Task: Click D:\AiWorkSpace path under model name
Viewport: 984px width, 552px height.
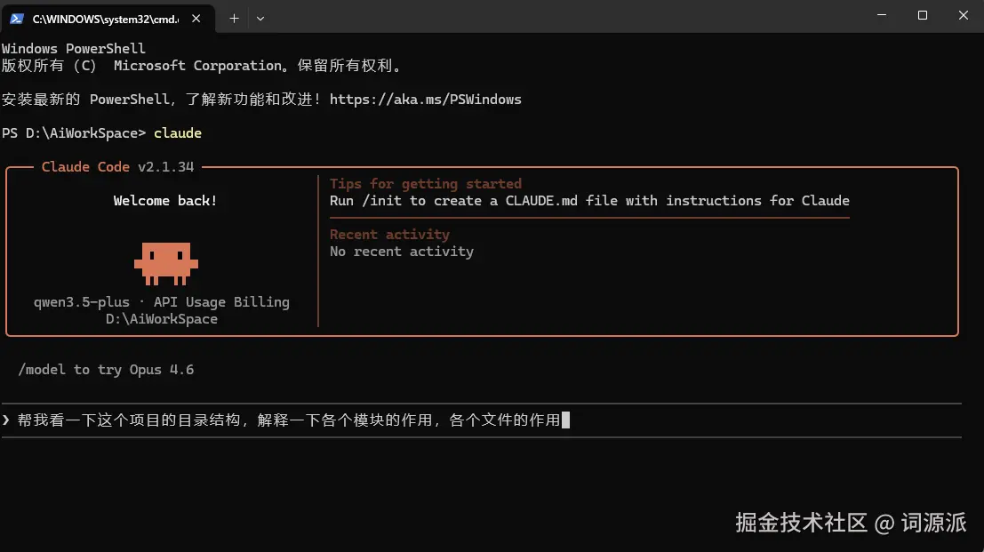Action: coord(161,318)
